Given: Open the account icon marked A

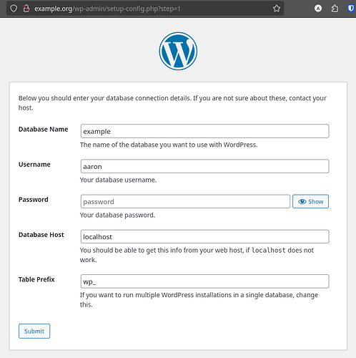Looking at the screenshot, I should coord(318,9).
